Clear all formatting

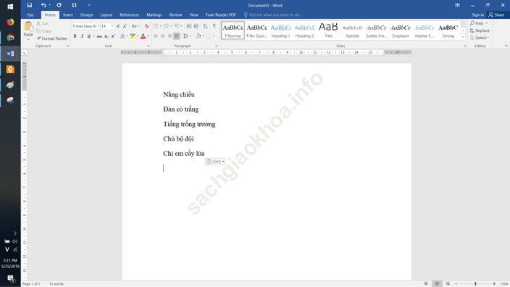[x=146, y=26]
